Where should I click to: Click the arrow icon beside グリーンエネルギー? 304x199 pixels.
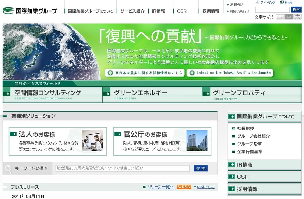pos(106,94)
